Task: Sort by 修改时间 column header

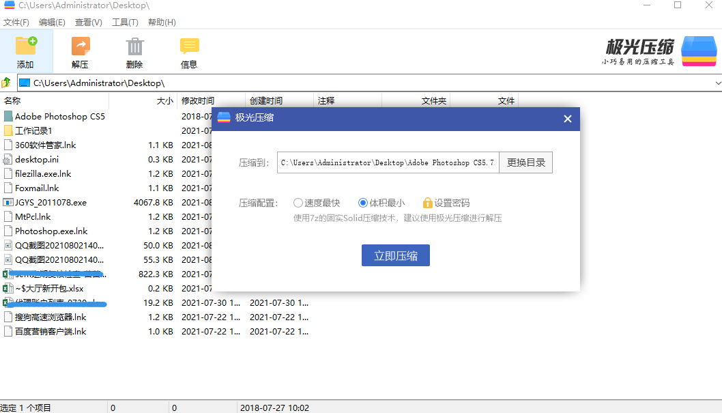Action: pos(211,100)
